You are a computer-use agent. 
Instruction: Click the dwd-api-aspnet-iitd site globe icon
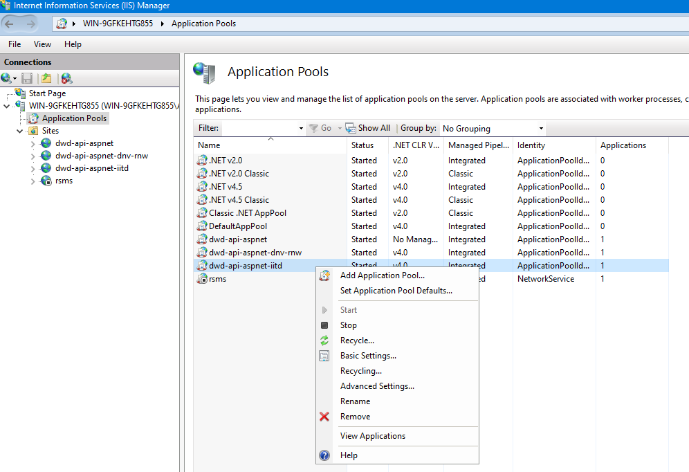(x=46, y=168)
